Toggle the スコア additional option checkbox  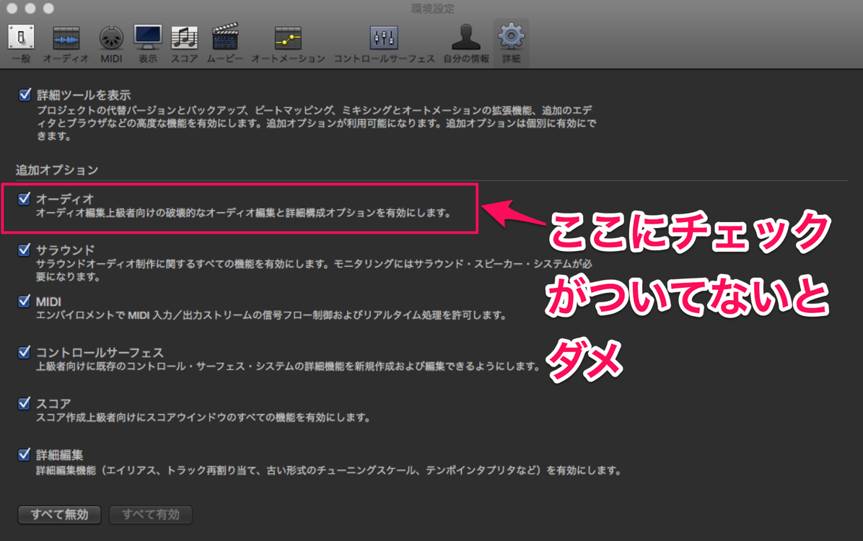pos(24,403)
